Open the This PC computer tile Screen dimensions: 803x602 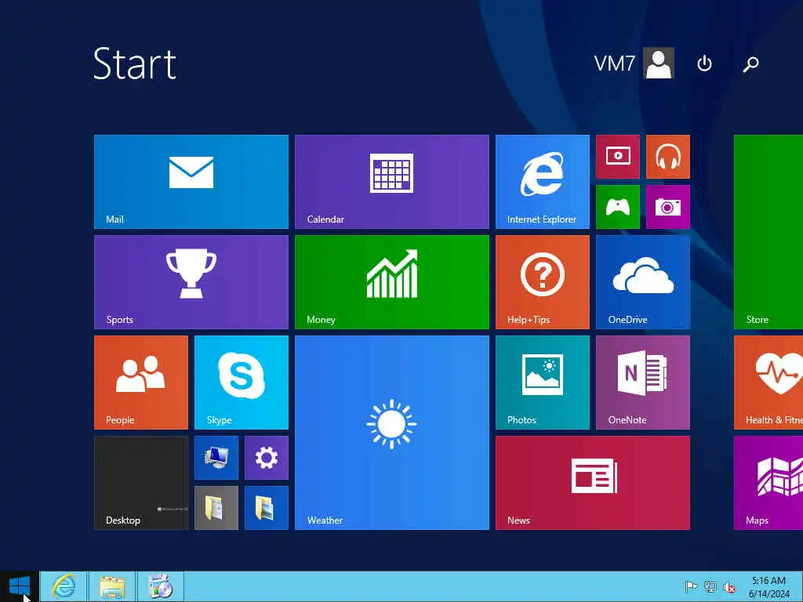216,458
